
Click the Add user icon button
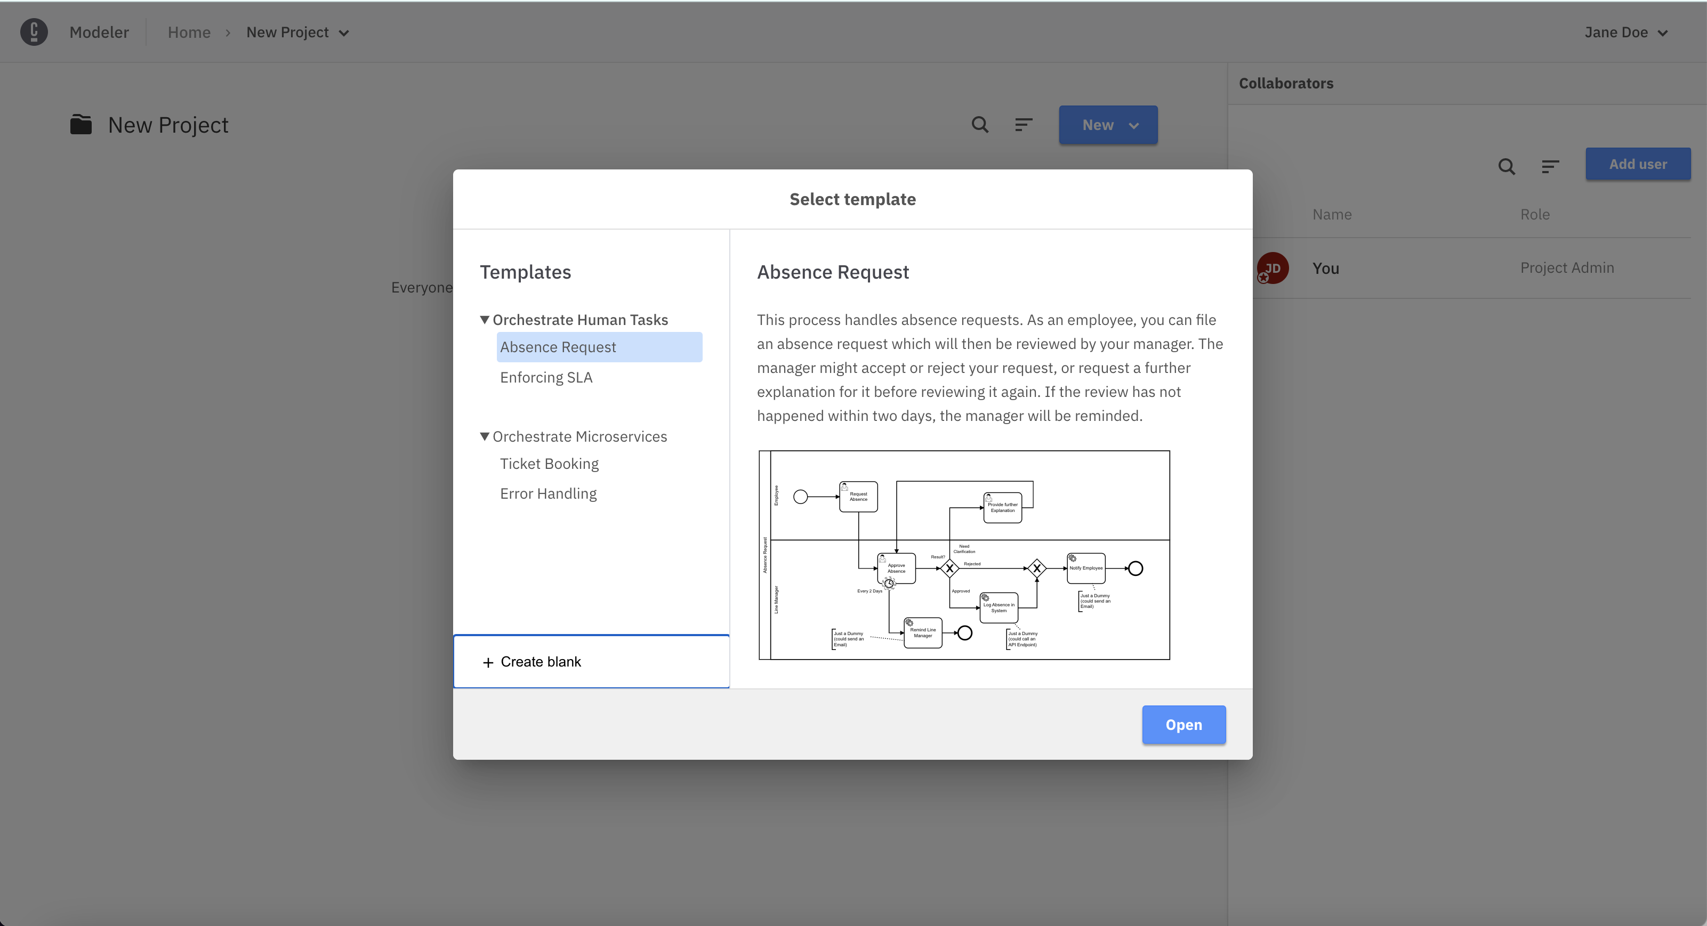(x=1636, y=164)
